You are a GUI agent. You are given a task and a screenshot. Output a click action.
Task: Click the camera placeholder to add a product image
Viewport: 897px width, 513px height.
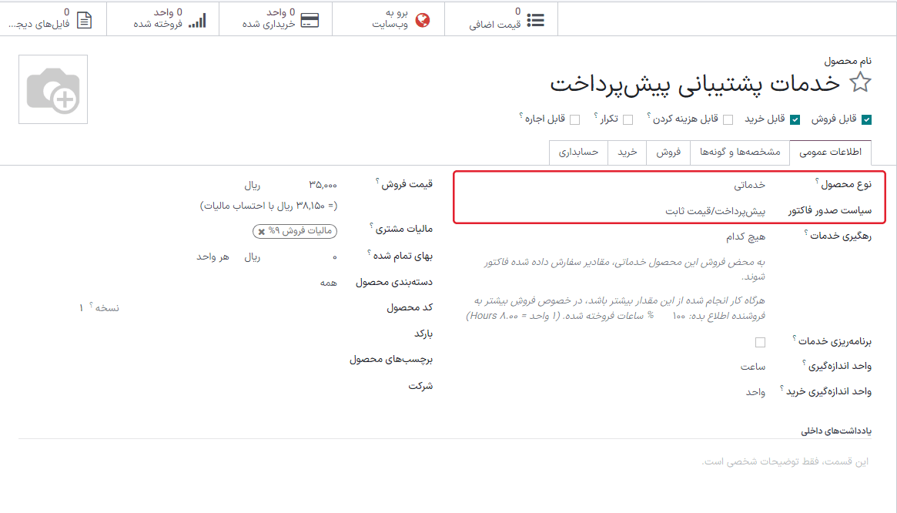pyautogui.click(x=52, y=89)
